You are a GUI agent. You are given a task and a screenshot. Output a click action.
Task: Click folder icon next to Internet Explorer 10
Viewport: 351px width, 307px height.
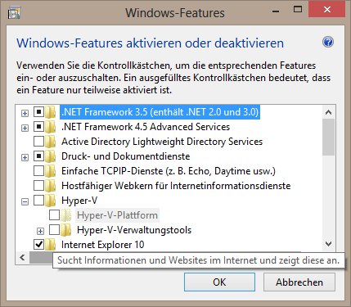(51, 245)
